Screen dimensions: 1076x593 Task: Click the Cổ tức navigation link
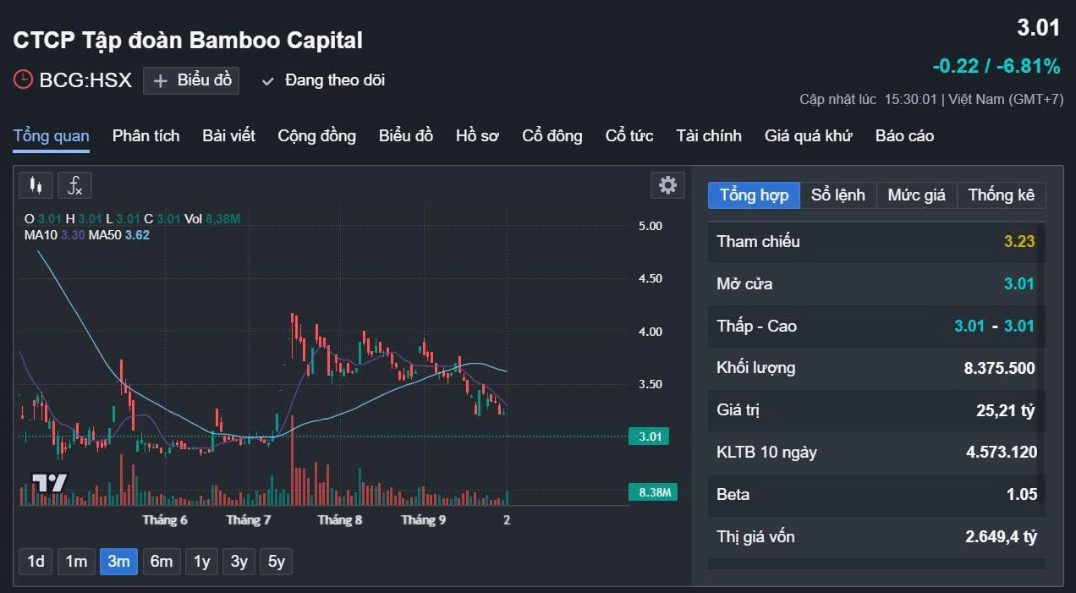click(629, 136)
